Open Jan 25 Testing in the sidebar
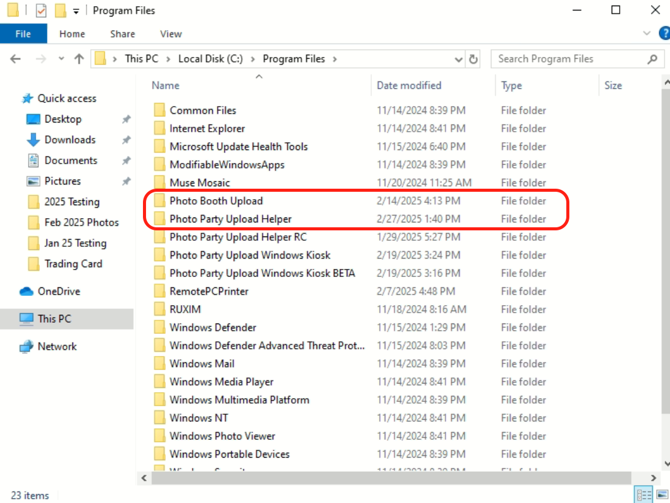Screen dimensions: 670x503 (75, 243)
